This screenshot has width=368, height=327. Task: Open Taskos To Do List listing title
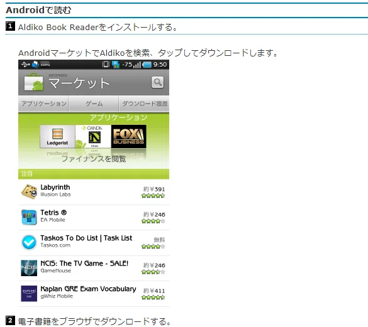tap(86, 238)
